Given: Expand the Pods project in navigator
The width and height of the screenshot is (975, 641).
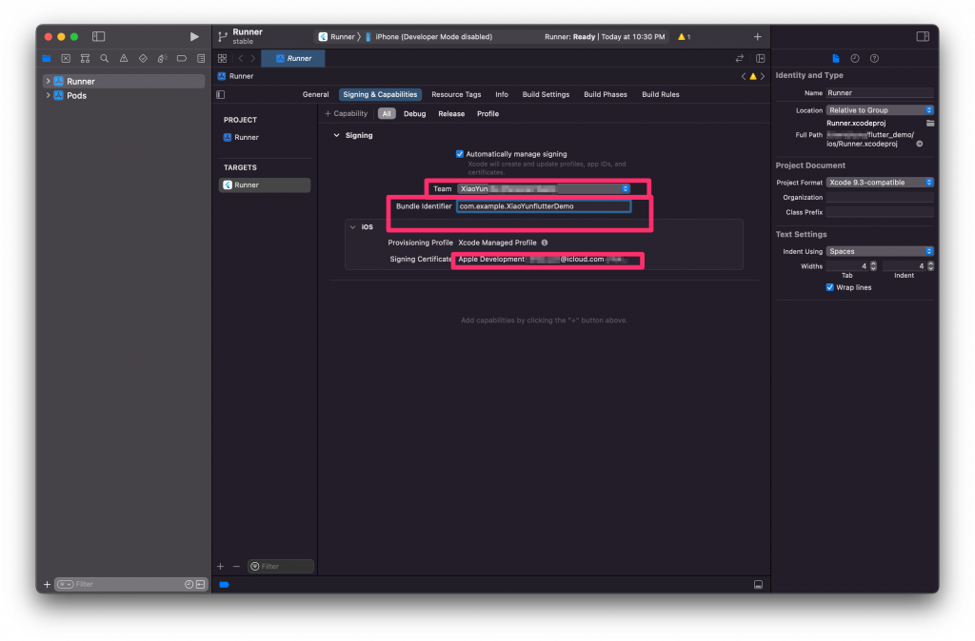Looking at the screenshot, I should coord(48,96).
